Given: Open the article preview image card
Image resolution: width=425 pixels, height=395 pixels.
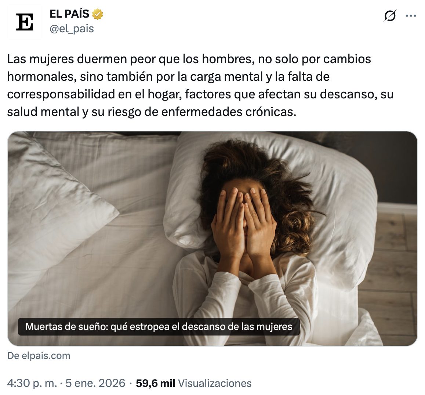Looking at the screenshot, I should coord(212,239).
